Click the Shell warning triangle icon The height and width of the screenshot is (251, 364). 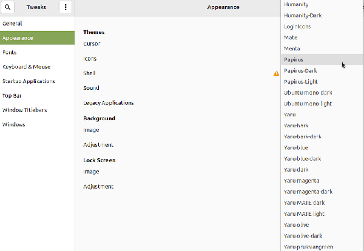[276, 73]
